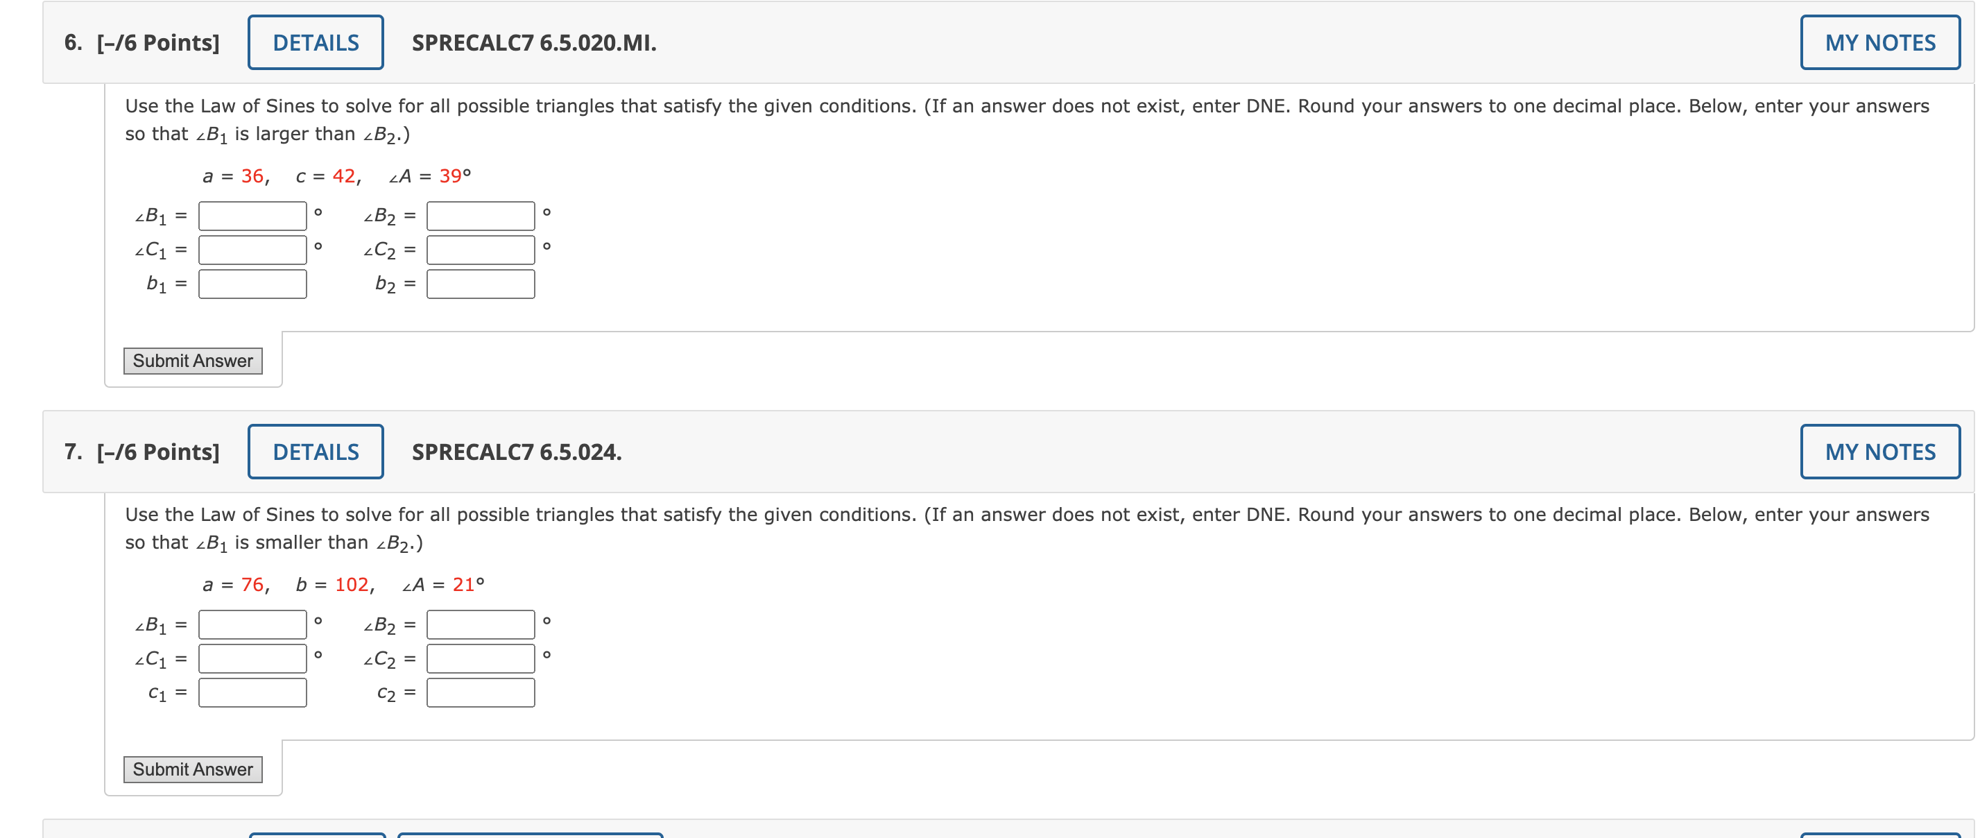
Task: Select the ∠C1 input field in question 7
Action: click(252, 658)
